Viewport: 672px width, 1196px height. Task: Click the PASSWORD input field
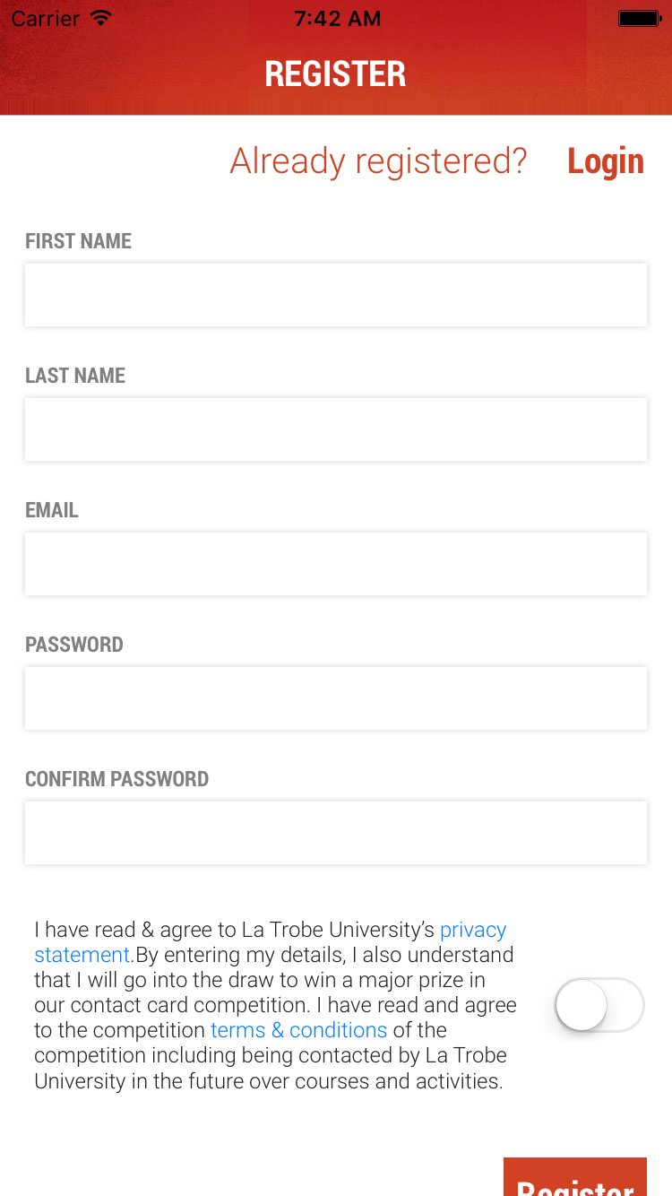click(336, 698)
